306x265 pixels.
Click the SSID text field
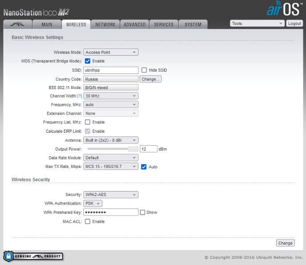pyautogui.click(x=111, y=70)
